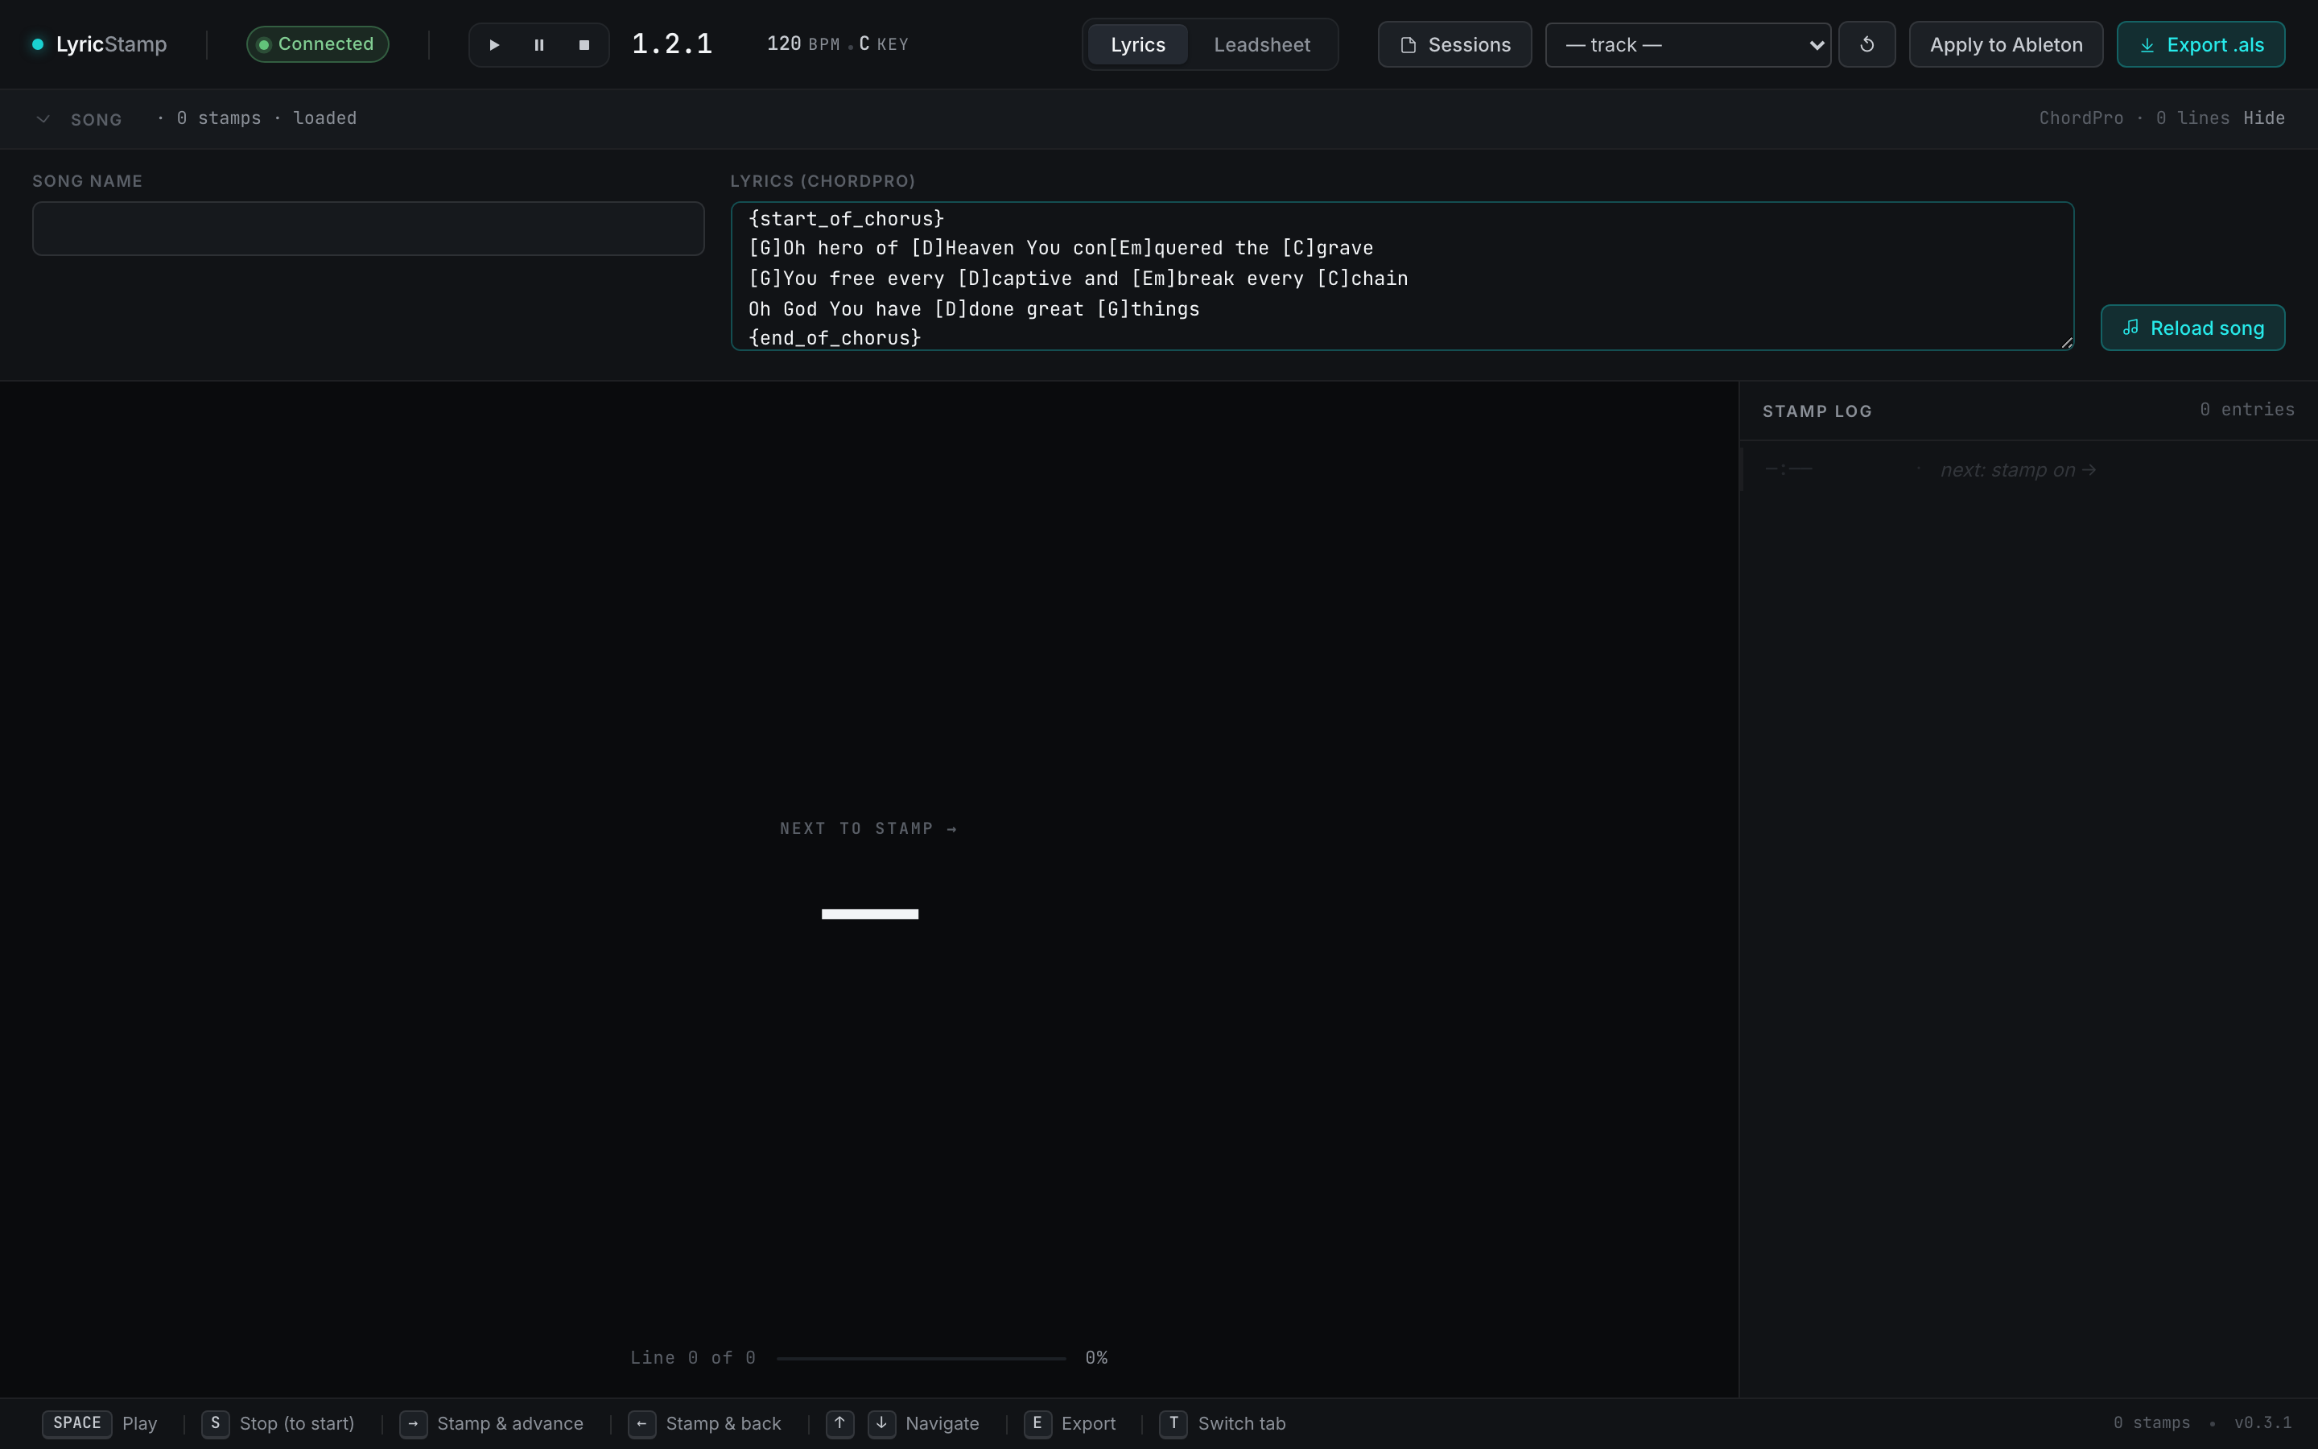Click the LyricStamp logo
This screenshot has height=1449, width=2318.
pyautogui.click(x=100, y=44)
